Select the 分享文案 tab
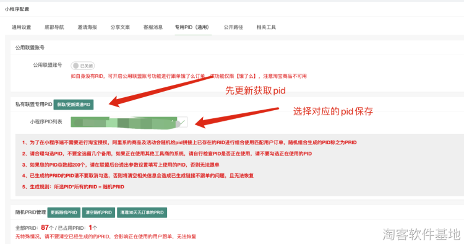This screenshot has height=244, width=464. point(120,27)
